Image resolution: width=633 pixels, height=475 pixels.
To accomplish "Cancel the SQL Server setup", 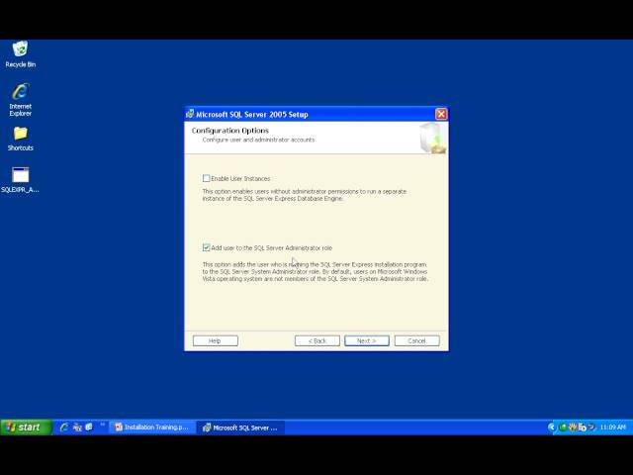I will [x=417, y=340].
